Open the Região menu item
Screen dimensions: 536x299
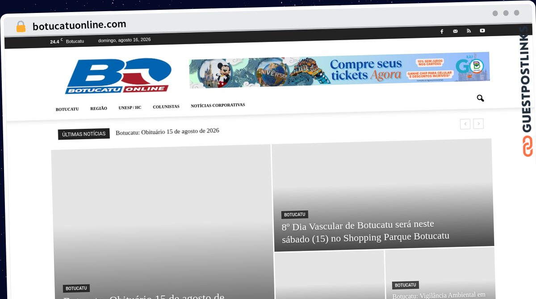[x=99, y=108]
